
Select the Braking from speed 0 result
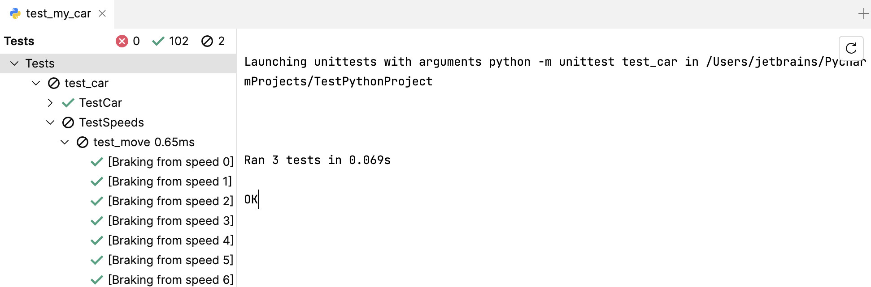pos(170,161)
